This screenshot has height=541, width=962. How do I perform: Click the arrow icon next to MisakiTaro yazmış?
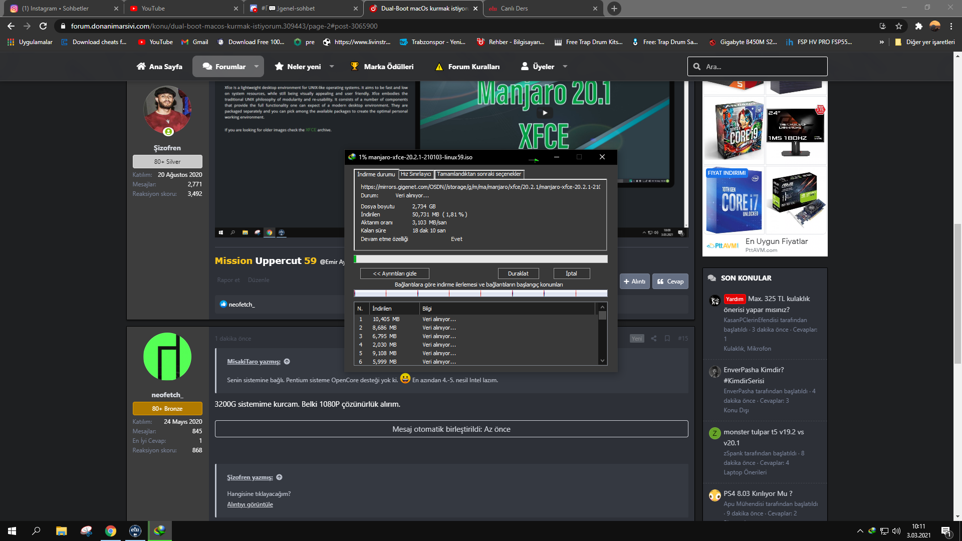coord(287,362)
